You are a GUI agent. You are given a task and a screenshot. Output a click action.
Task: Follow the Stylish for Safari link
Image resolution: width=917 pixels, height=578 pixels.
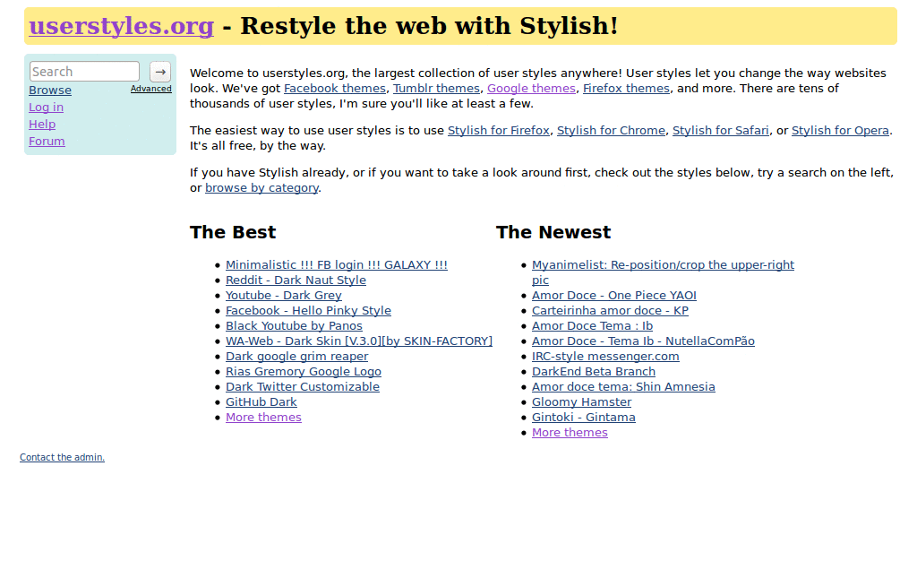point(721,131)
